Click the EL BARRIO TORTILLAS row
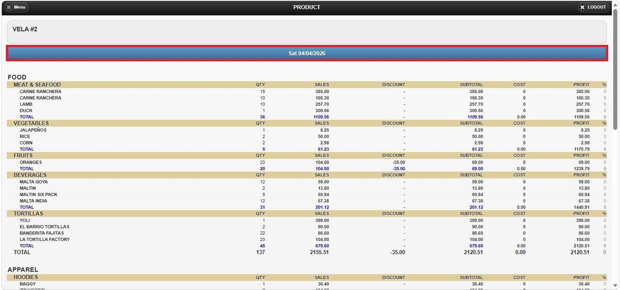This screenshot has height=290, width=620. click(x=307, y=227)
